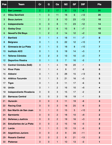Click Central Córdoba (SdE) team name
The width and height of the screenshot is (112, 145).
point(20,65)
